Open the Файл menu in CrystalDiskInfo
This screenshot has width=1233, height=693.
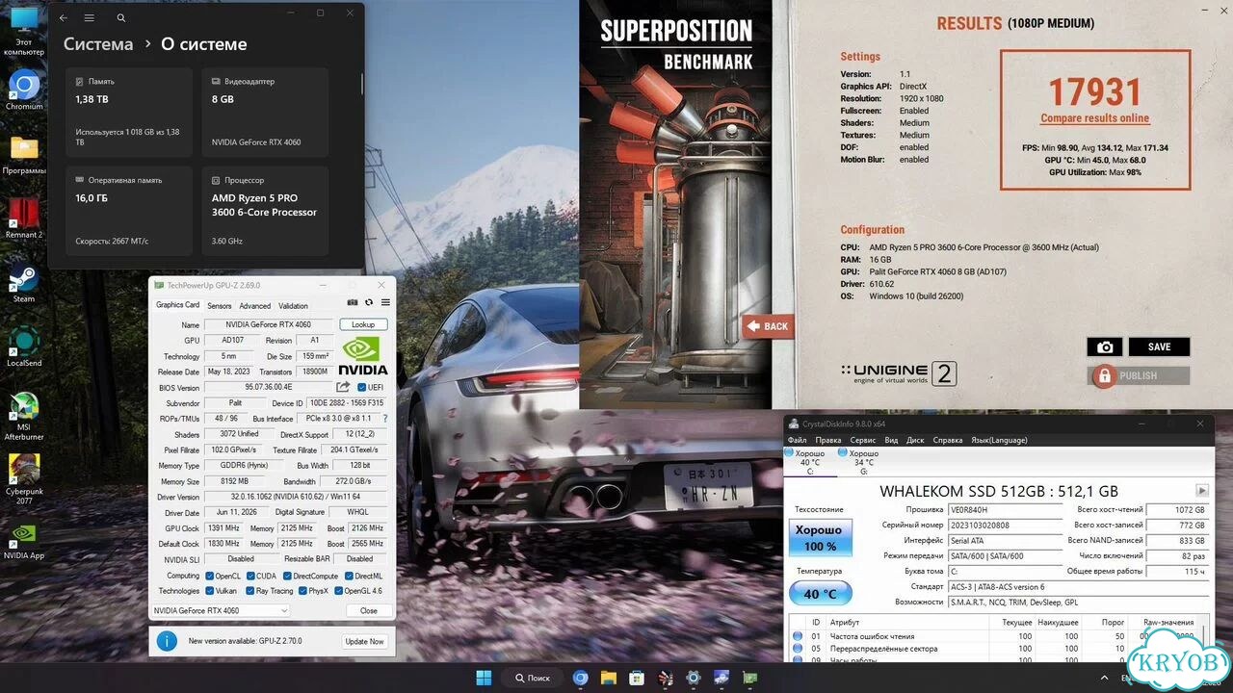[x=797, y=440]
